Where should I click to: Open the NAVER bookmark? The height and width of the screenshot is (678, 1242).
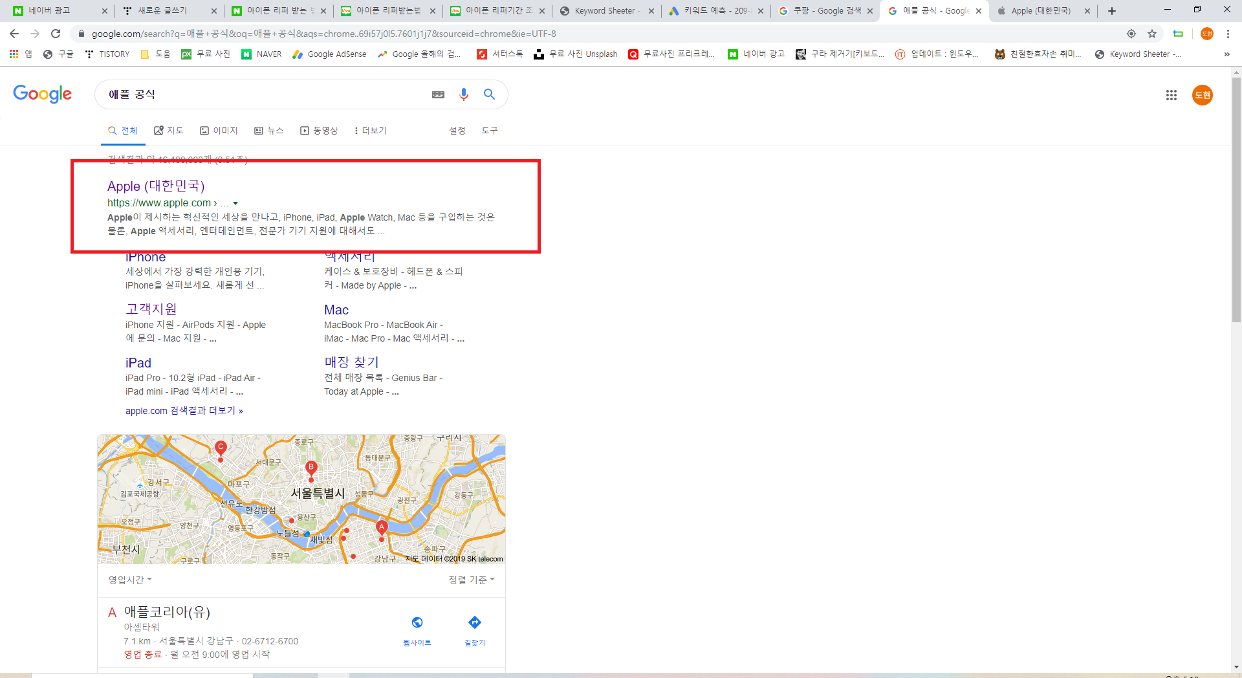click(x=261, y=54)
